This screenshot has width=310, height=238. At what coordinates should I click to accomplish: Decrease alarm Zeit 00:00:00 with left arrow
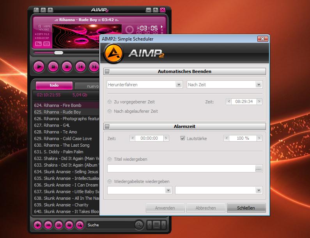point(133,138)
